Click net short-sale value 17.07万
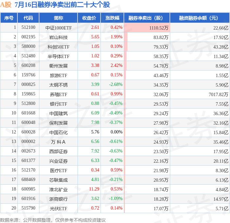This screenshot has height=223, width=230. (161, 209)
